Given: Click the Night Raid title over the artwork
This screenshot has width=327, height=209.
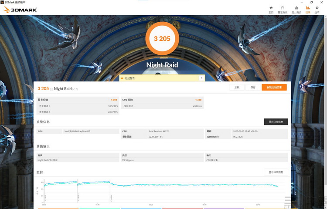Looking at the screenshot, I should 162,65.
